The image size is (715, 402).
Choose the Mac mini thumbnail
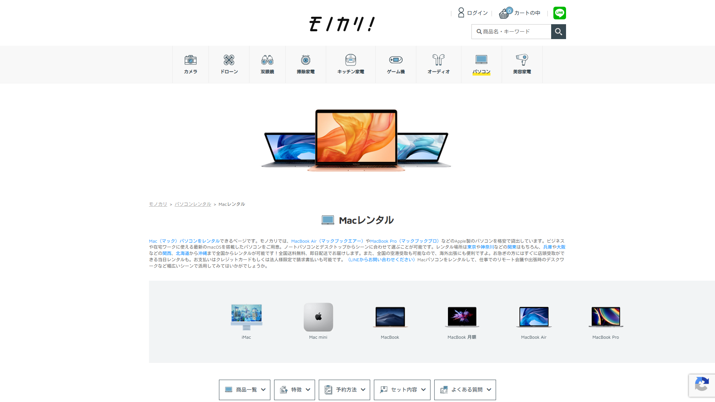[318, 317]
